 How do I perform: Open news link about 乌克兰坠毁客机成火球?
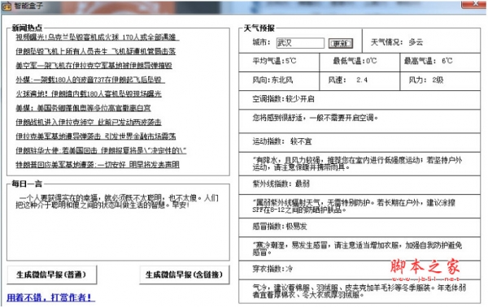(x=98, y=37)
